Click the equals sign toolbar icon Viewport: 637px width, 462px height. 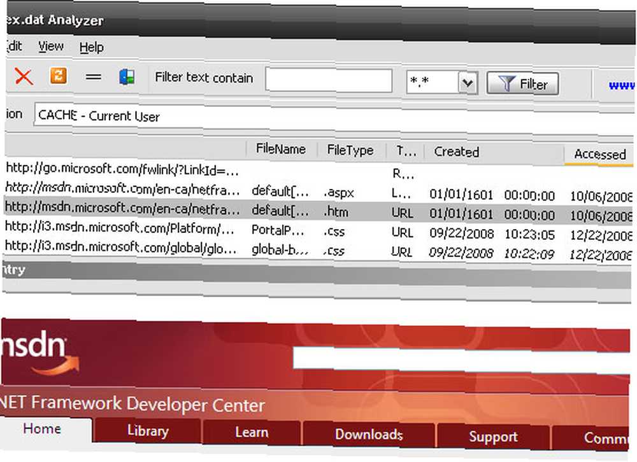click(94, 76)
